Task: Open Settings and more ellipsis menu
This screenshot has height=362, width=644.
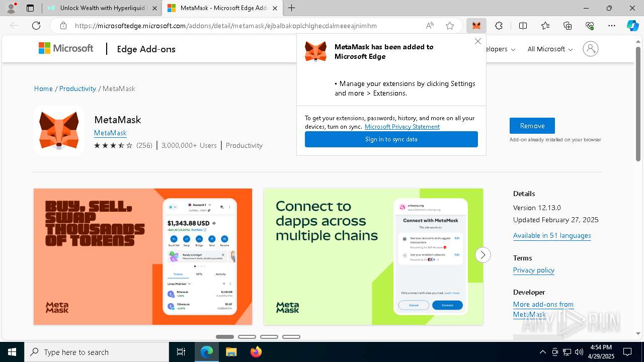Action: click(612, 26)
